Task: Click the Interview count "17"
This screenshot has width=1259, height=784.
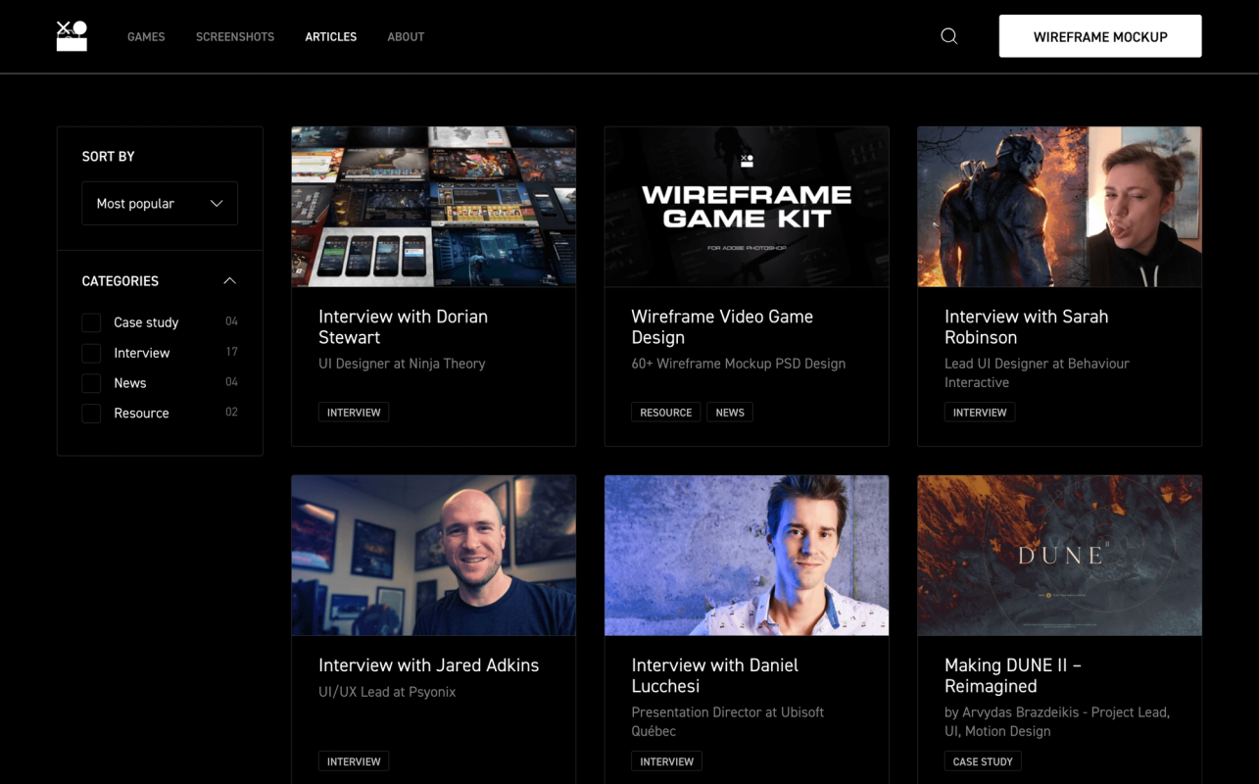Action: point(231,352)
